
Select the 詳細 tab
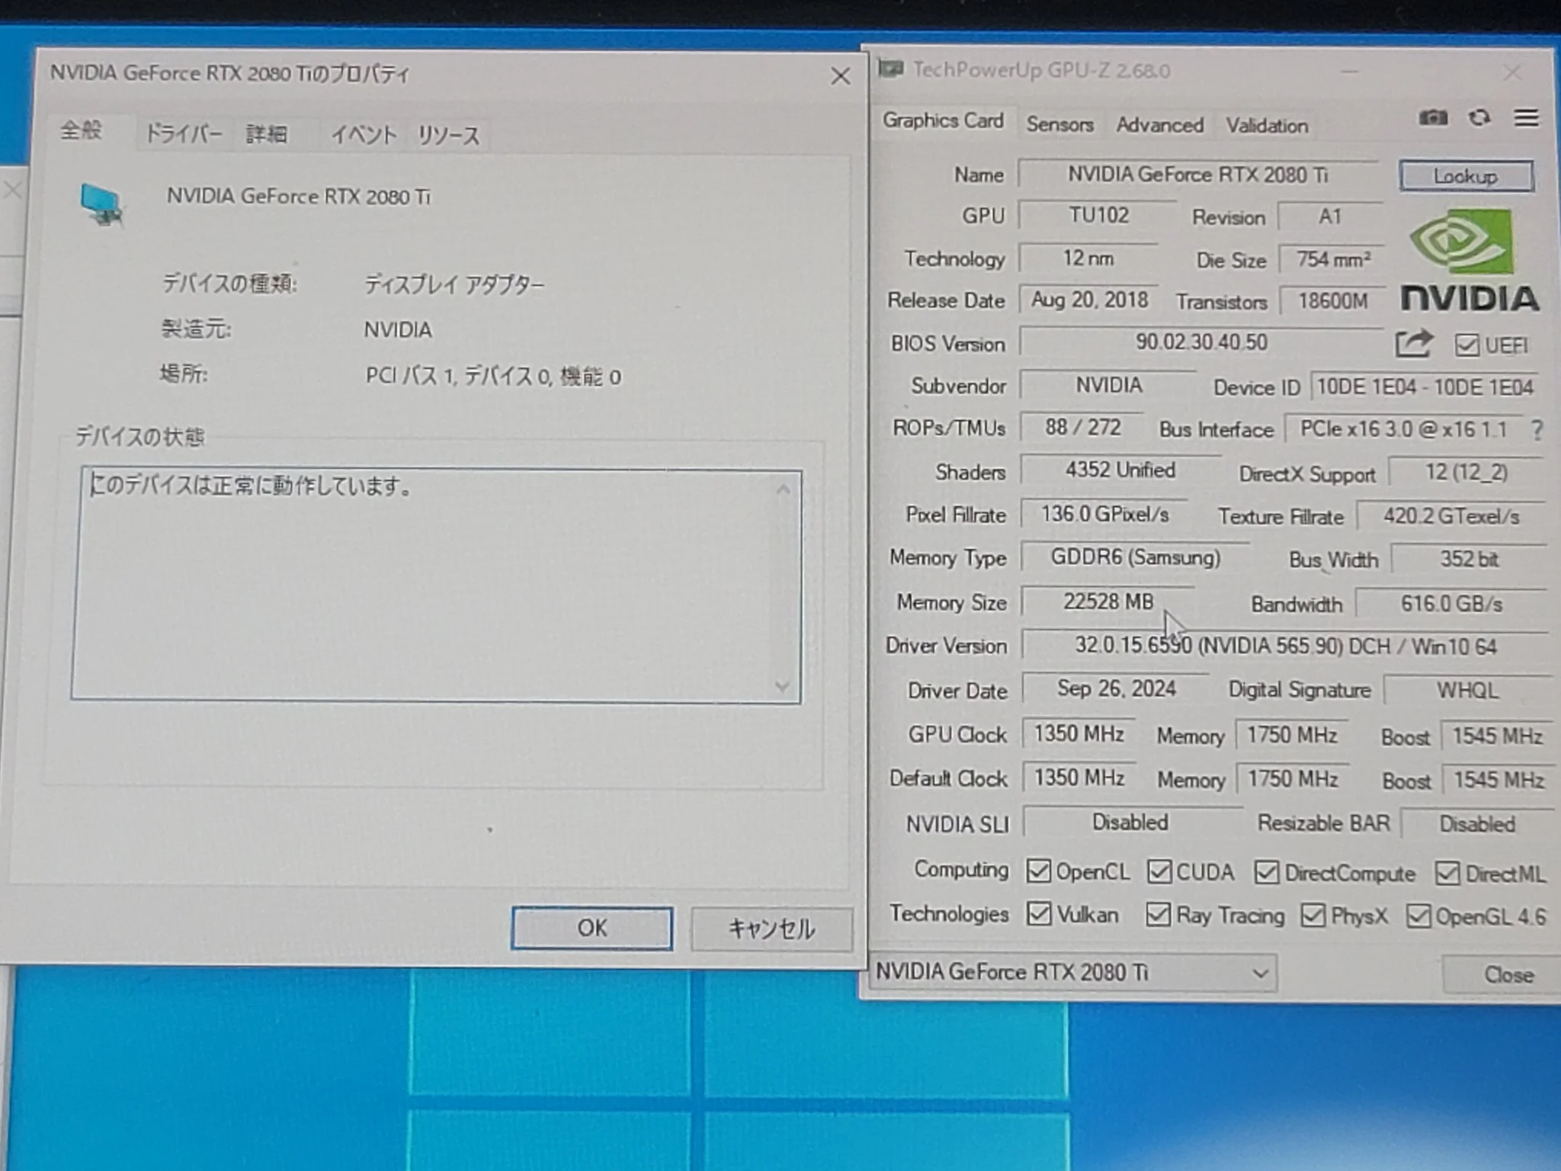pos(267,135)
